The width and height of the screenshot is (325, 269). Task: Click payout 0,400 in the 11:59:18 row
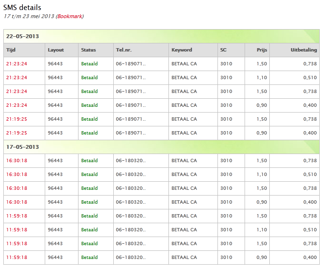point(310,257)
